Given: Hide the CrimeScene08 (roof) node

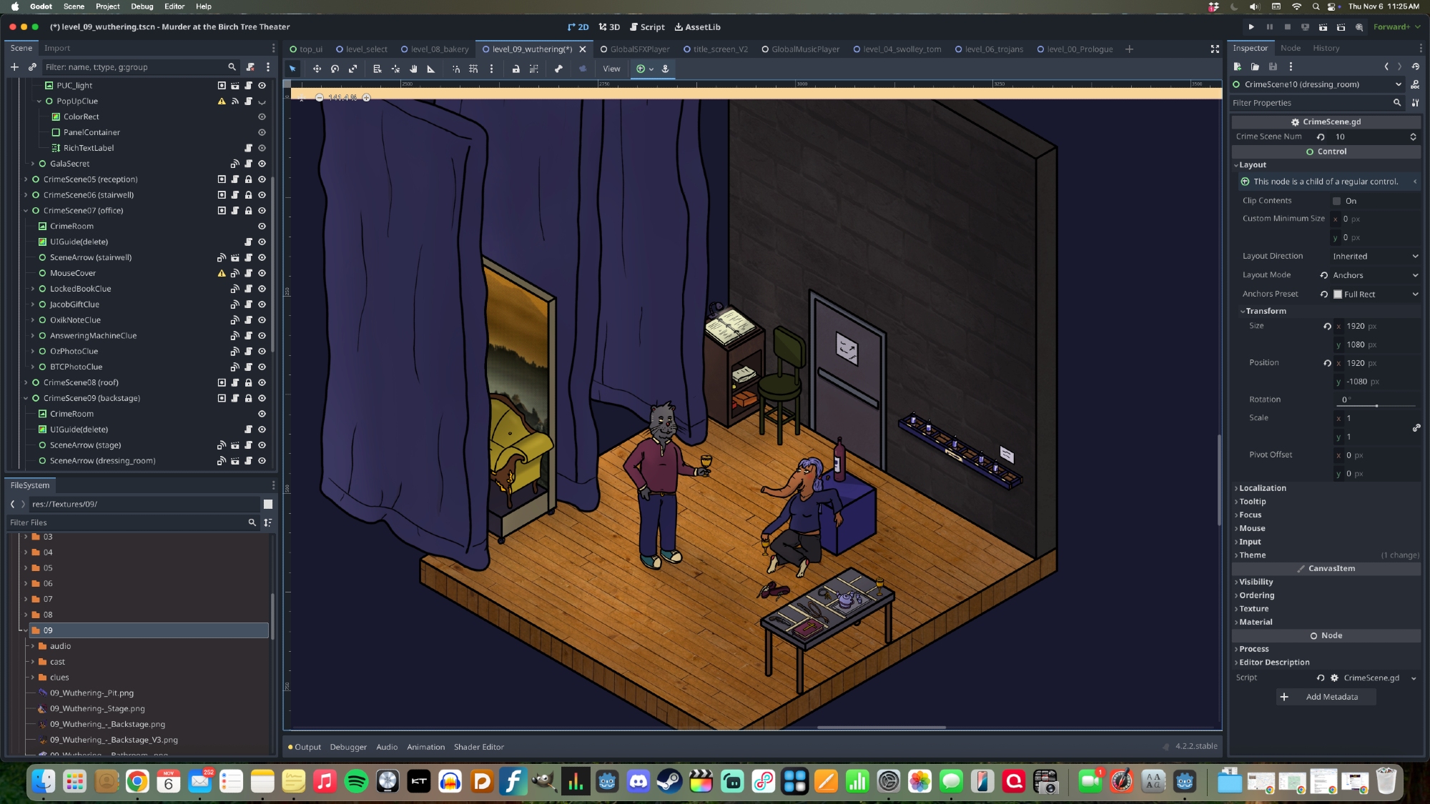Looking at the screenshot, I should (x=262, y=382).
